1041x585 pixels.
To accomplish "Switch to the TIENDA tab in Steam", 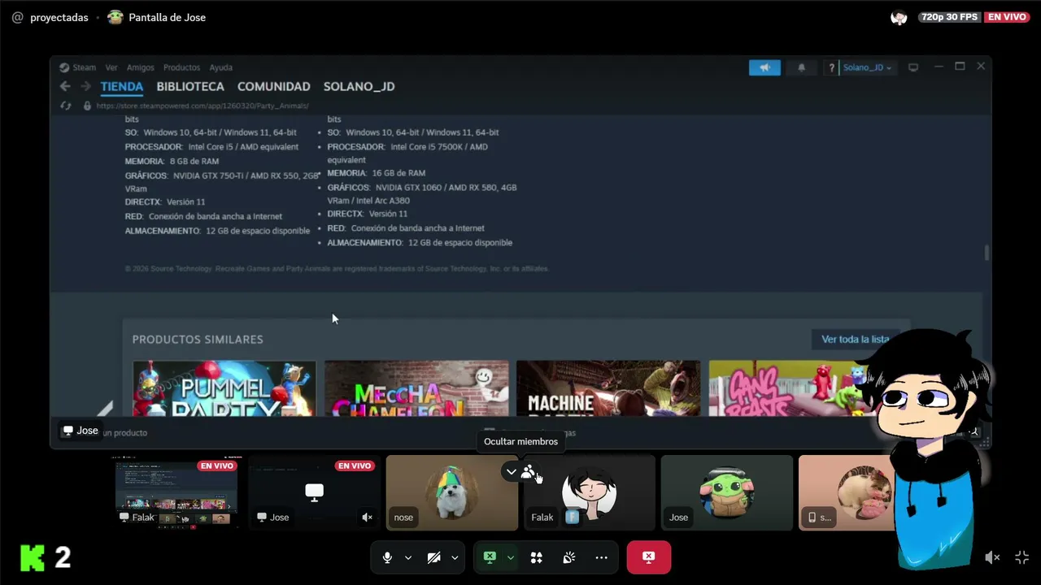I will (x=122, y=86).
